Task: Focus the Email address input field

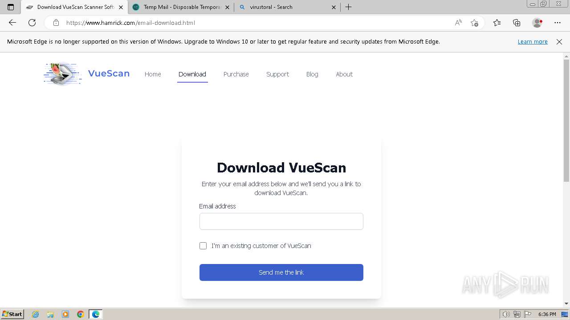Action: [x=281, y=221]
